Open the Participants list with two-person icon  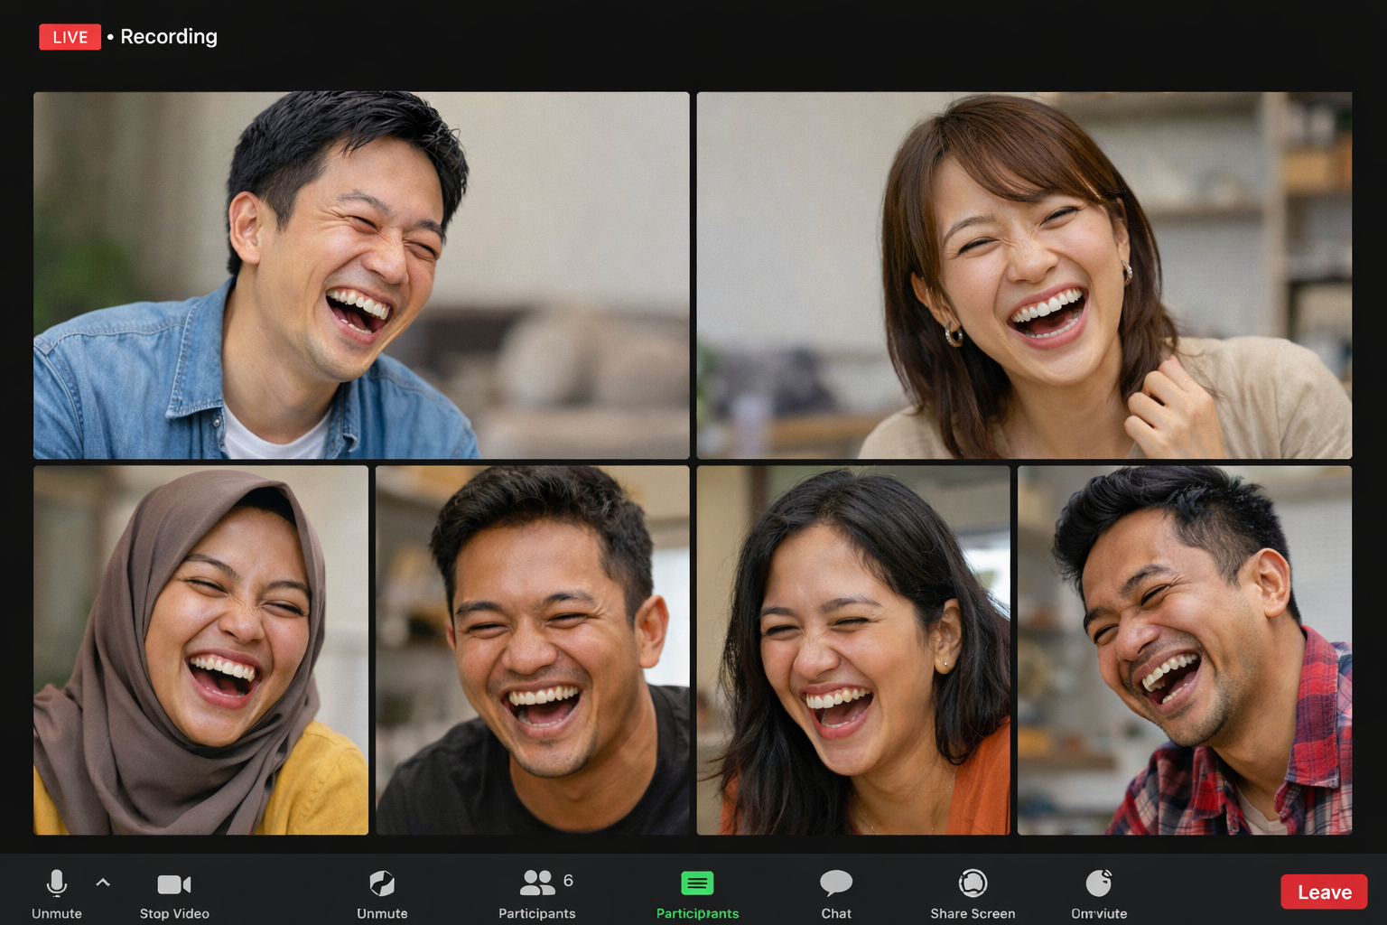click(x=537, y=883)
